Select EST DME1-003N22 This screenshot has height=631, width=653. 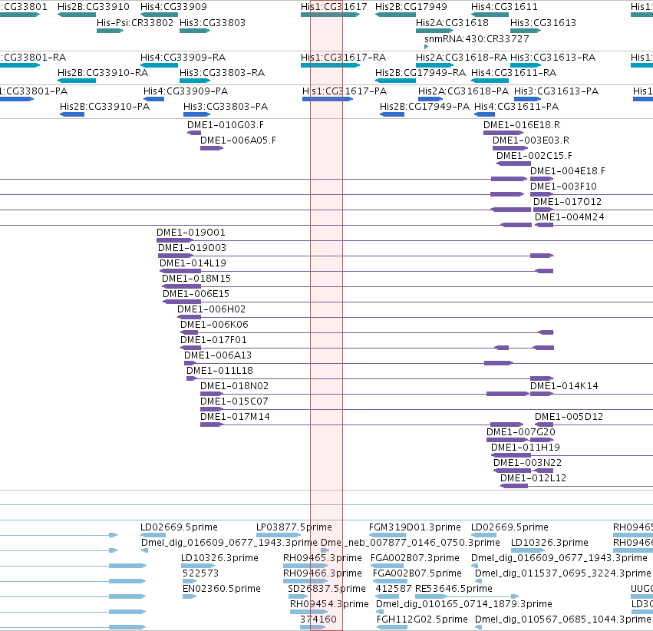pyautogui.click(x=523, y=471)
